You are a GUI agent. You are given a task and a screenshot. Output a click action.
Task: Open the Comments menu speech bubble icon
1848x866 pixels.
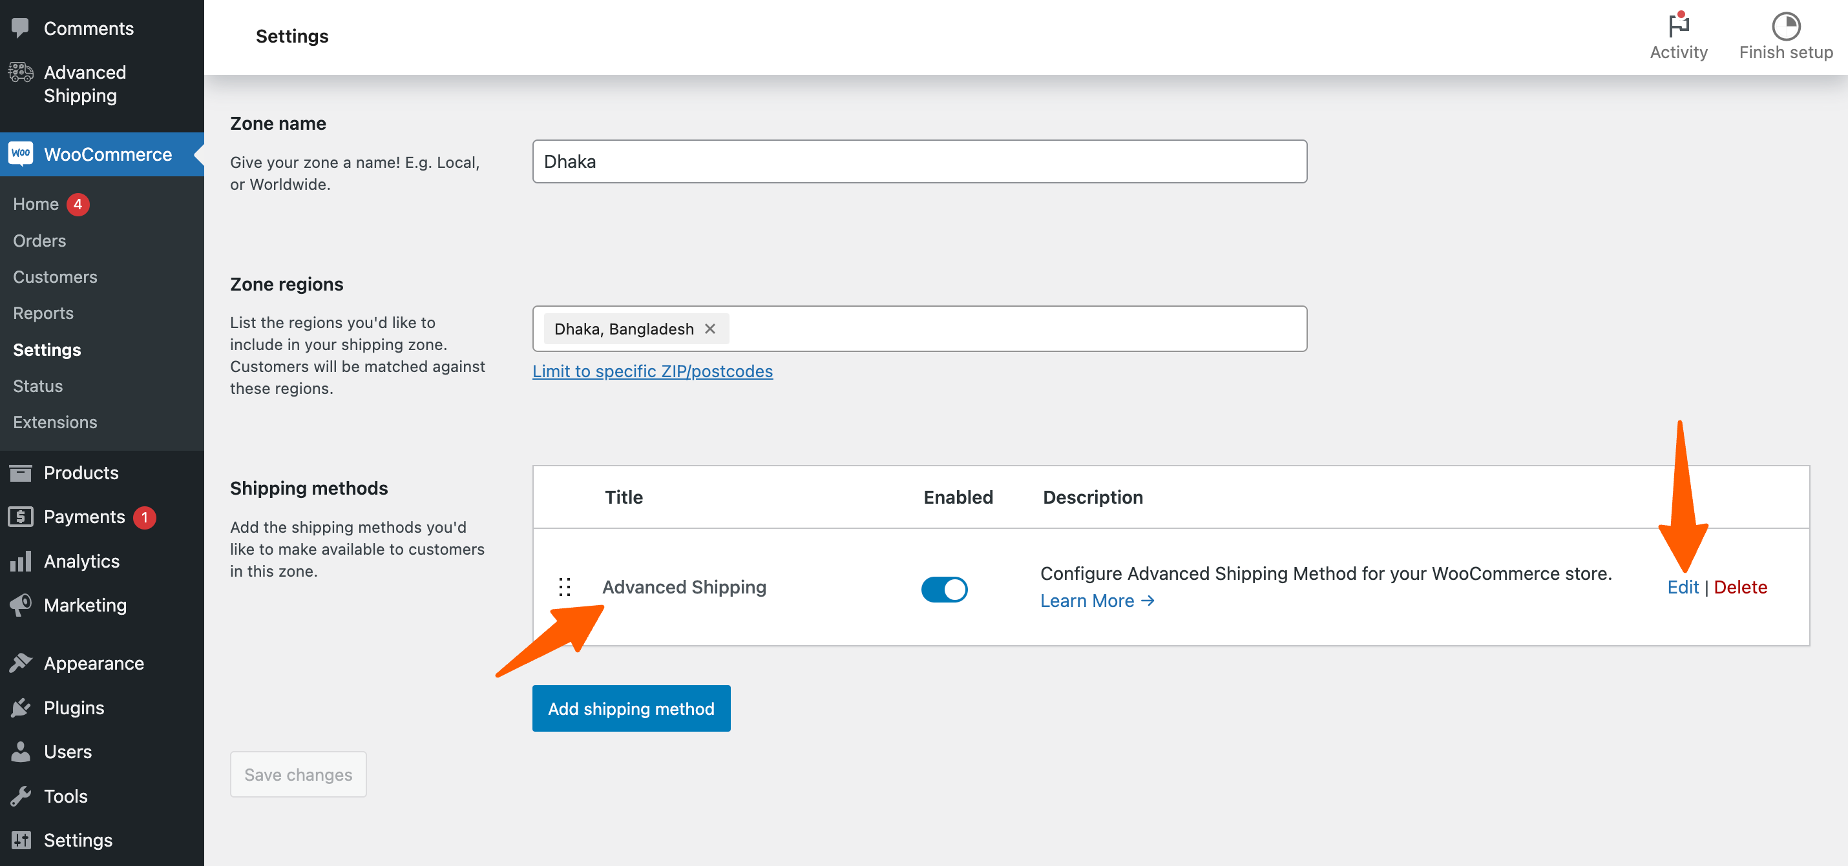(x=20, y=28)
